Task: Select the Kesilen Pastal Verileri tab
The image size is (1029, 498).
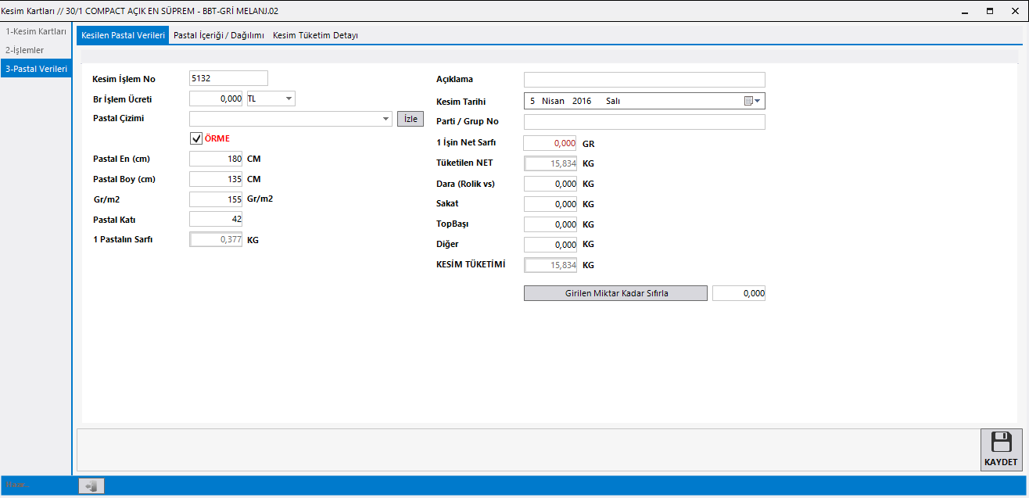Action: [123, 35]
